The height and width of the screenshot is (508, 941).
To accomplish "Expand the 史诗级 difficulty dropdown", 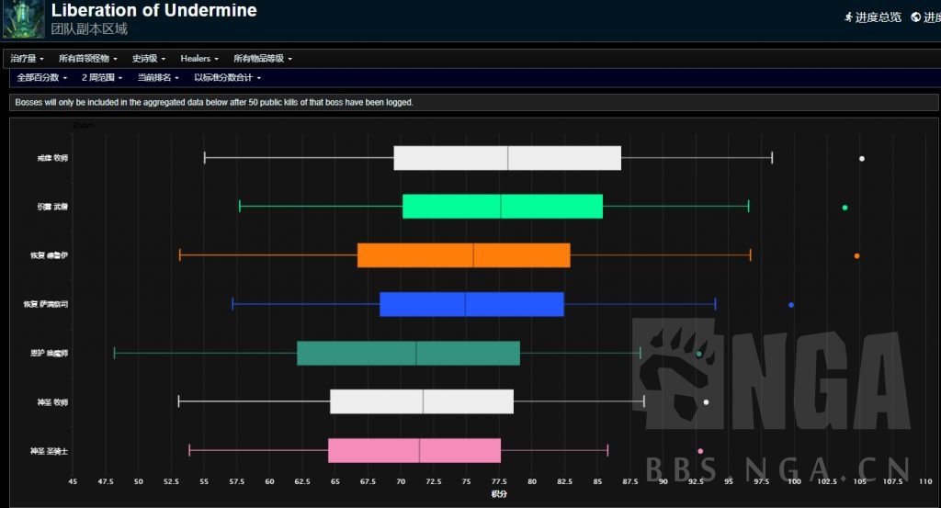I will point(149,59).
